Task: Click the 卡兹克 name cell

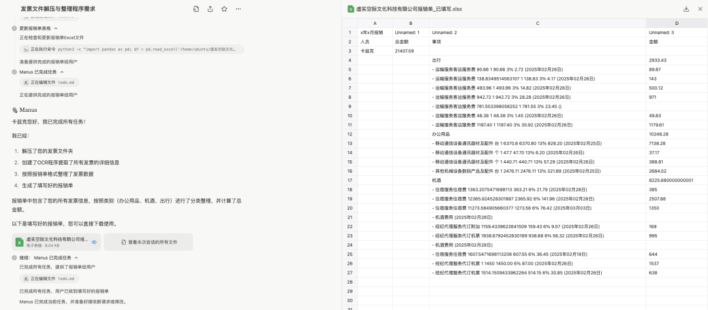Action: 375,51
